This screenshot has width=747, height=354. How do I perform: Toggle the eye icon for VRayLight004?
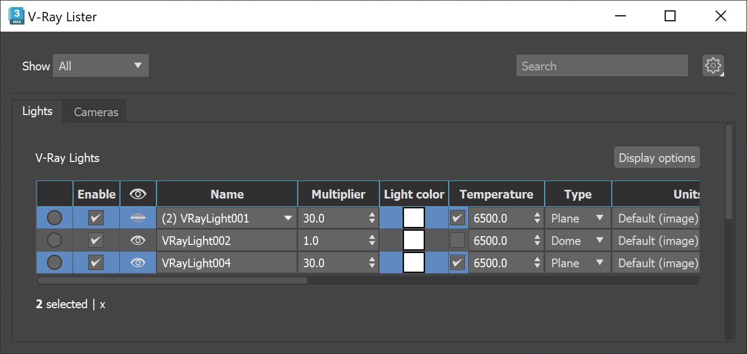point(137,262)
